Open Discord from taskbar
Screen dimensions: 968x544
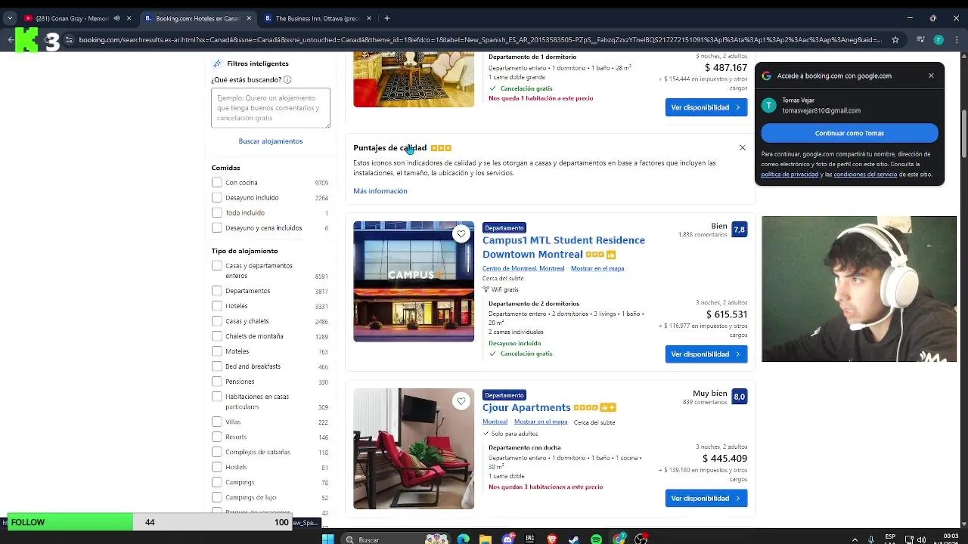[x=508, y=539]
